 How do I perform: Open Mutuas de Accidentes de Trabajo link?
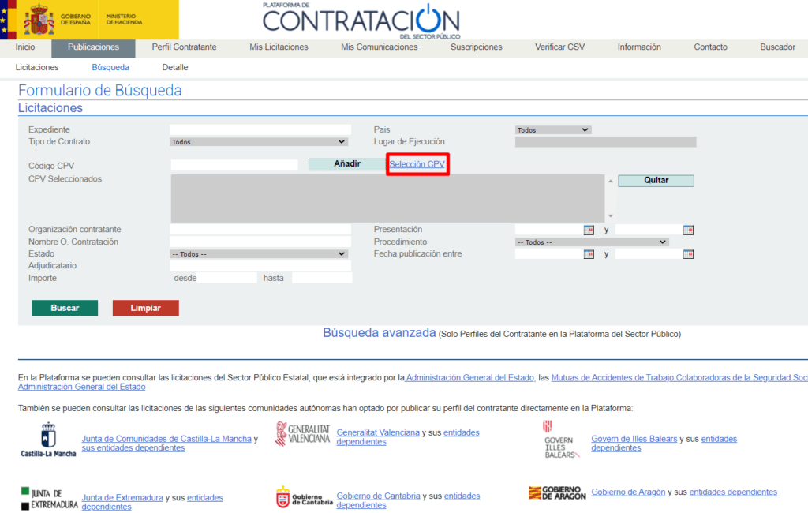point(679,378)
